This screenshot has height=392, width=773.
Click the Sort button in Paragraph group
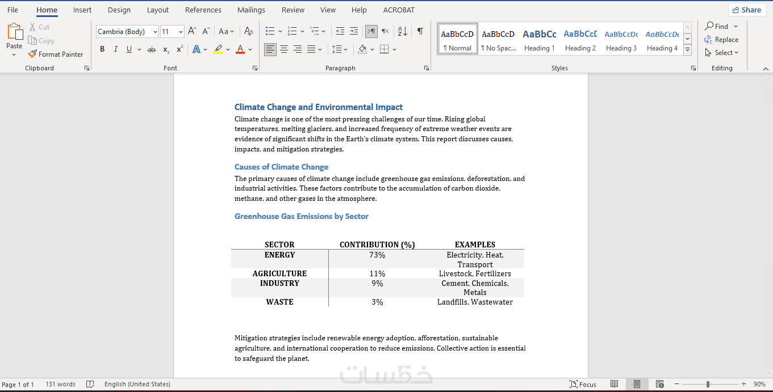(x=402, y=32)
